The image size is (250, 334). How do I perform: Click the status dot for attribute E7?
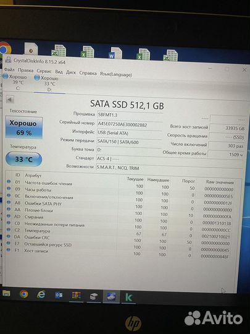click(9, 243)
